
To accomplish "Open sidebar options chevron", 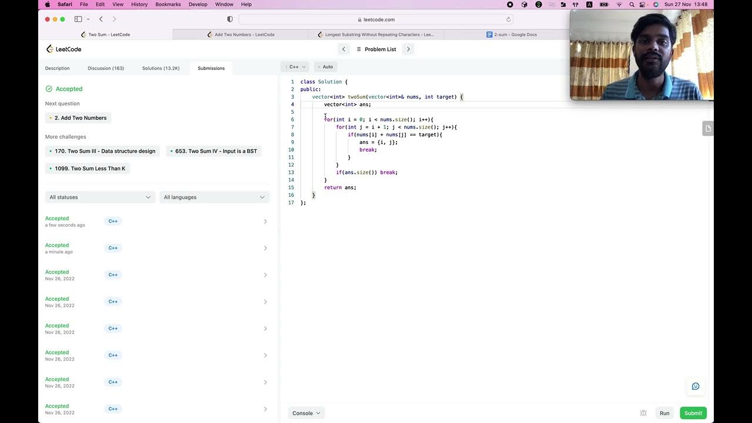I will pyautogui.click(x=88, y=19).
